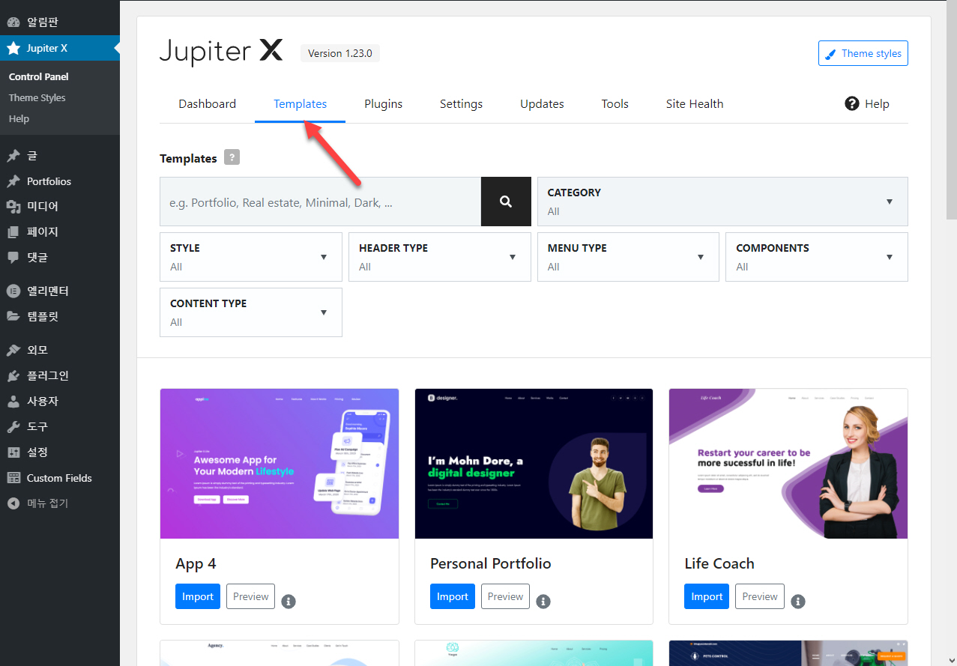
Task: Open the Site Health tab
Action: pos(695,104)
